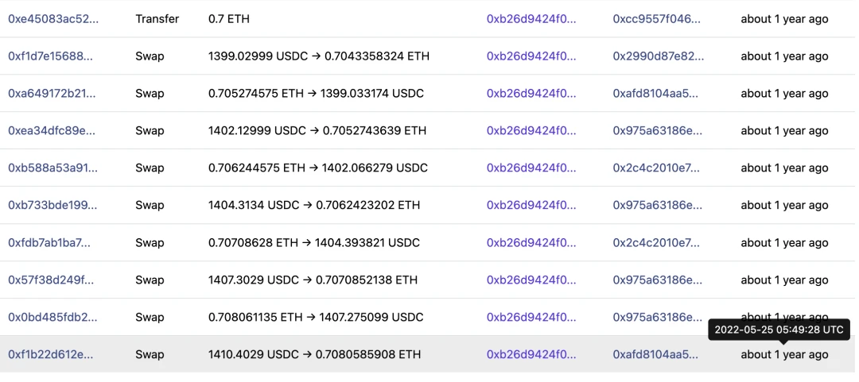View the 0x0bd485fdb2 transaction
This screenshot has height=382, width=859.
pos(52,318)
